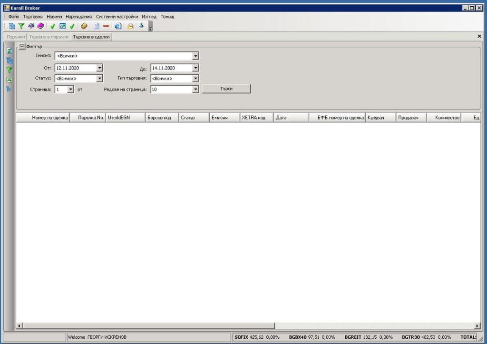The height and width of the screenshot is (344, 487).
Task: Click the blue grouped rows icon in the left sidebar
Action: [10, 61]
